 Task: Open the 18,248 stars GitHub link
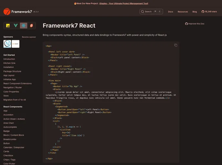pyautogui.click(x=209, y=12)
